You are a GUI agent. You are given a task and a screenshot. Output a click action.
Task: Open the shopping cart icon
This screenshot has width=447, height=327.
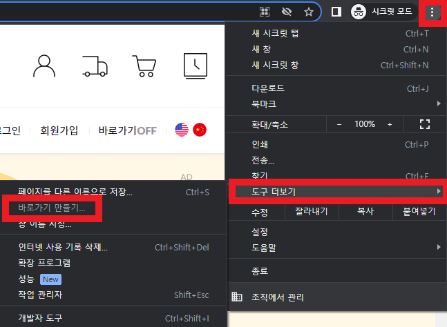tap(144, 66)
